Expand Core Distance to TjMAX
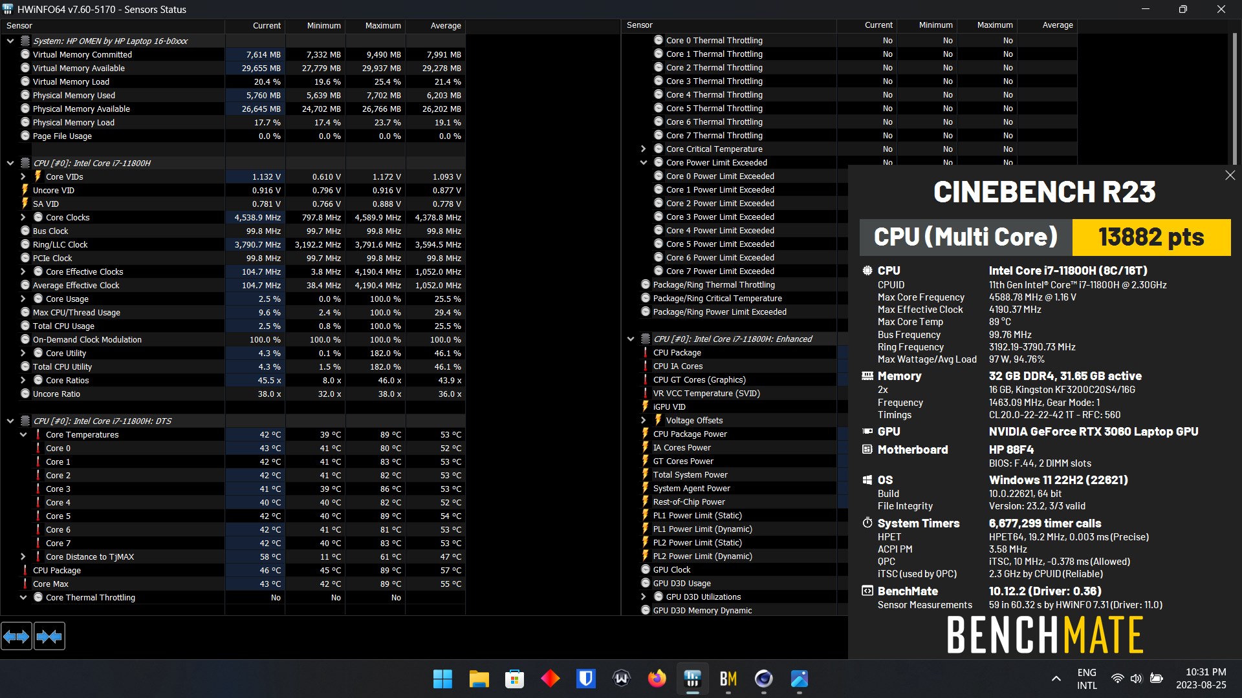The height and width of the screenshot is (698, 1242). (23, 556)
